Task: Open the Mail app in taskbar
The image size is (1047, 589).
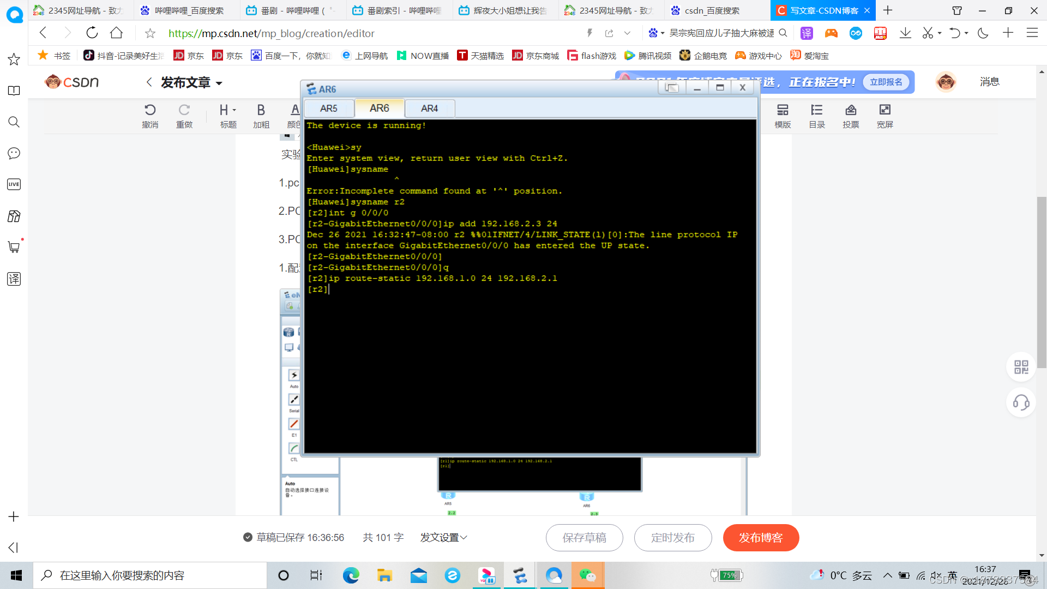Action: 418,575
